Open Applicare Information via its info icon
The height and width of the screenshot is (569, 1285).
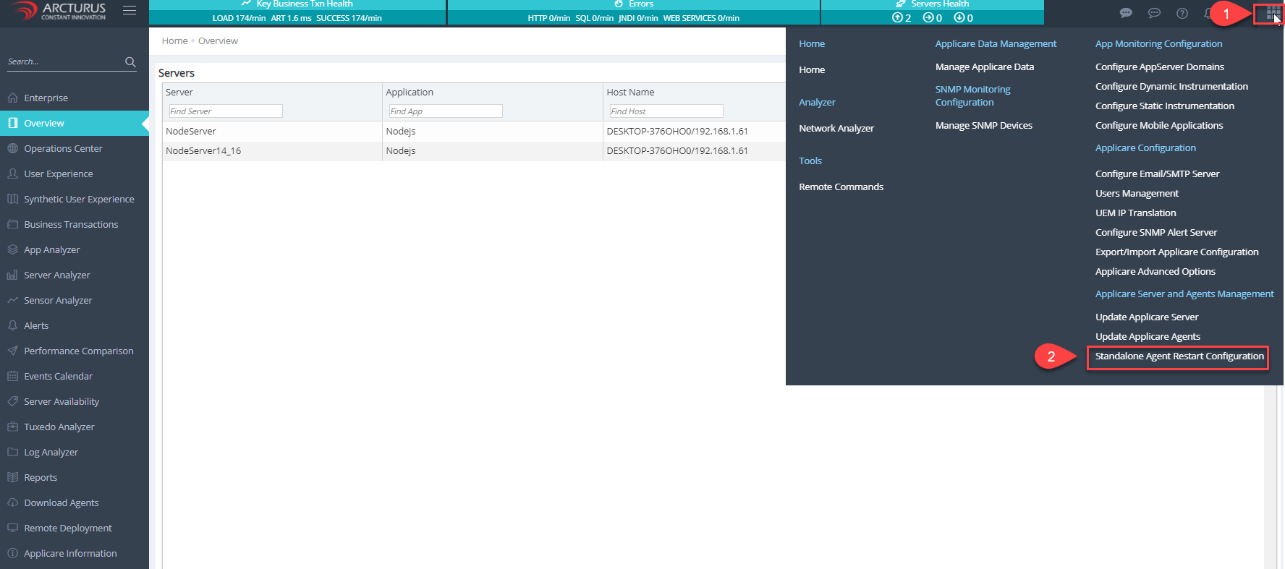(x=12, y=553)
